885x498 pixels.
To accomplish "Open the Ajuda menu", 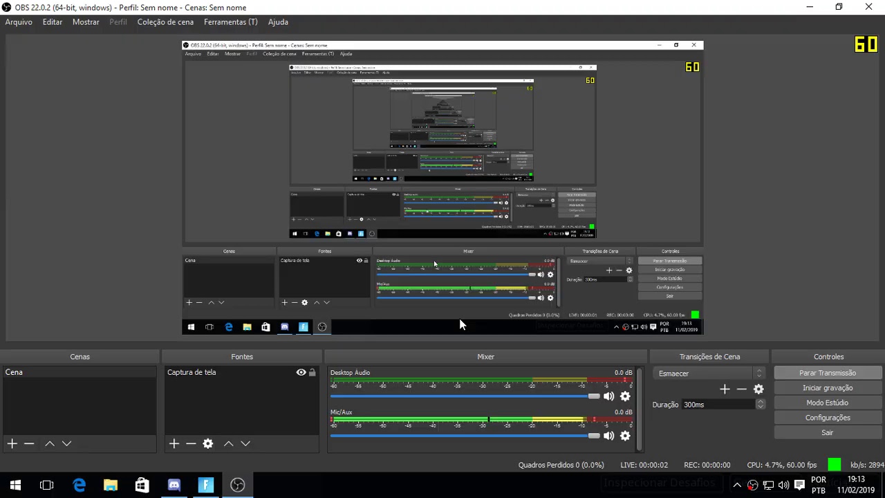I will coord(278,22).
